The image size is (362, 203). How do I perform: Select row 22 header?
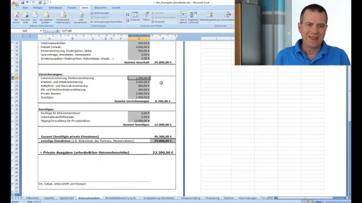(16, 78)
